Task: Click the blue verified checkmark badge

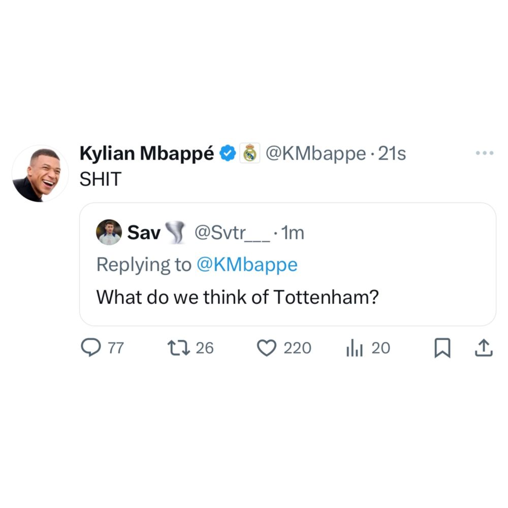Action: tap(228, 153)
